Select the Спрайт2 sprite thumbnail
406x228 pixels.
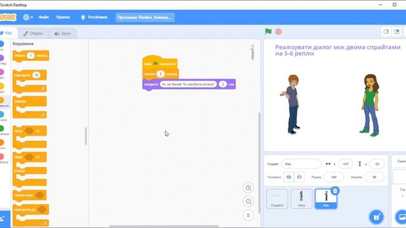(277, 198)
